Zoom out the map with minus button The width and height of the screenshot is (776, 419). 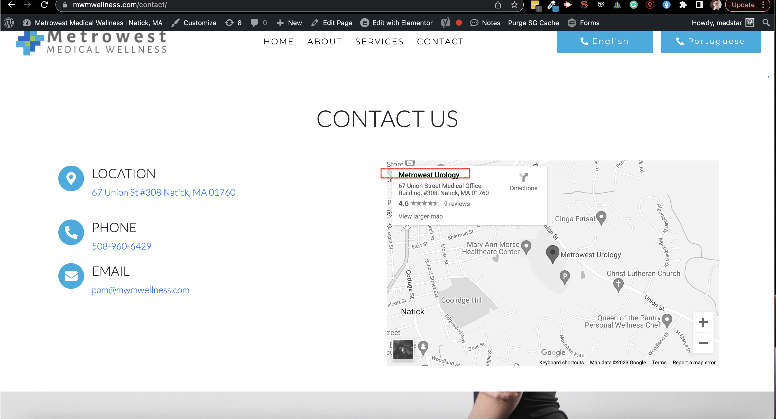click(703, 343)
